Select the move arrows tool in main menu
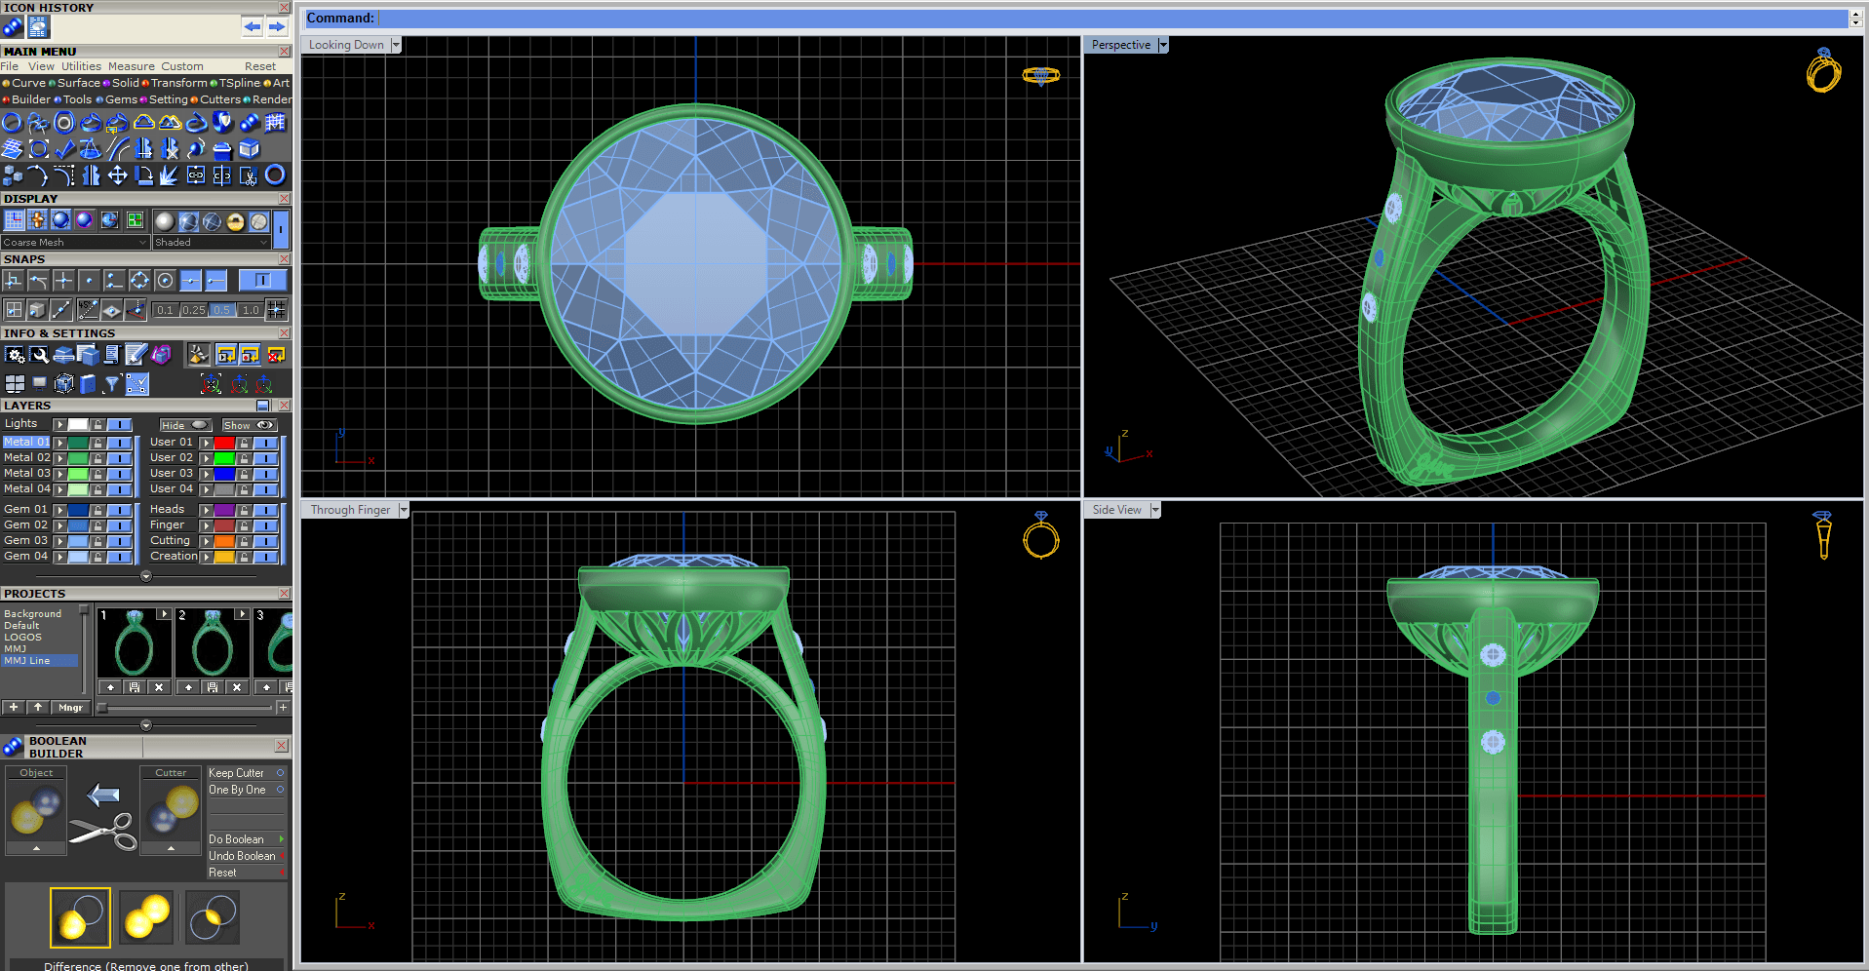The height and width of the screenshot is (971, 1869). (117, 175)
